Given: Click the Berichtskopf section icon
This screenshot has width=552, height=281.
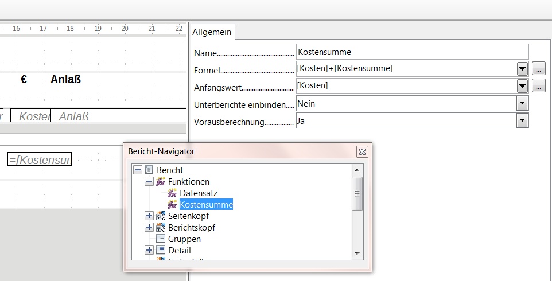Looking at the screenshot, I should (x=161, y=228).
